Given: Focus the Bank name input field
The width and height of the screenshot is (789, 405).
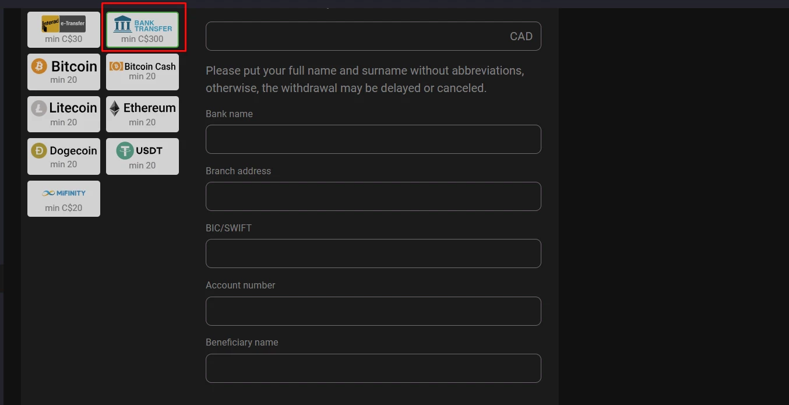Looking at the screenshot, I should pyautogui.click(x=373, y=139).
